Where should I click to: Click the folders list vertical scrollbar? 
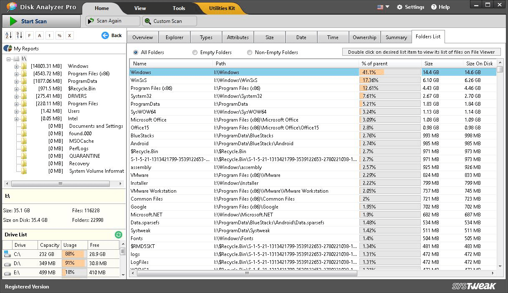click(x=500, y=165)
